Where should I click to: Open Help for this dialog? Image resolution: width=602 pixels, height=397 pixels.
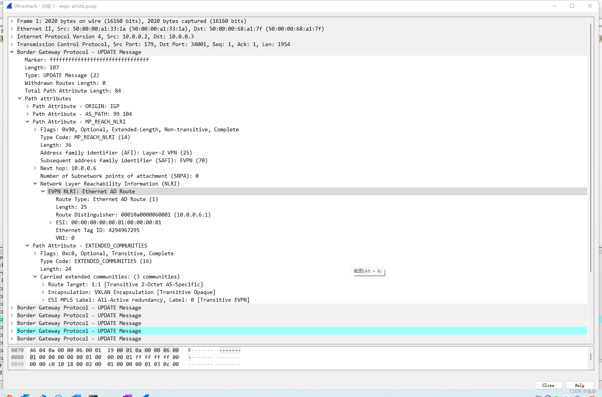(x=580, y=385)
